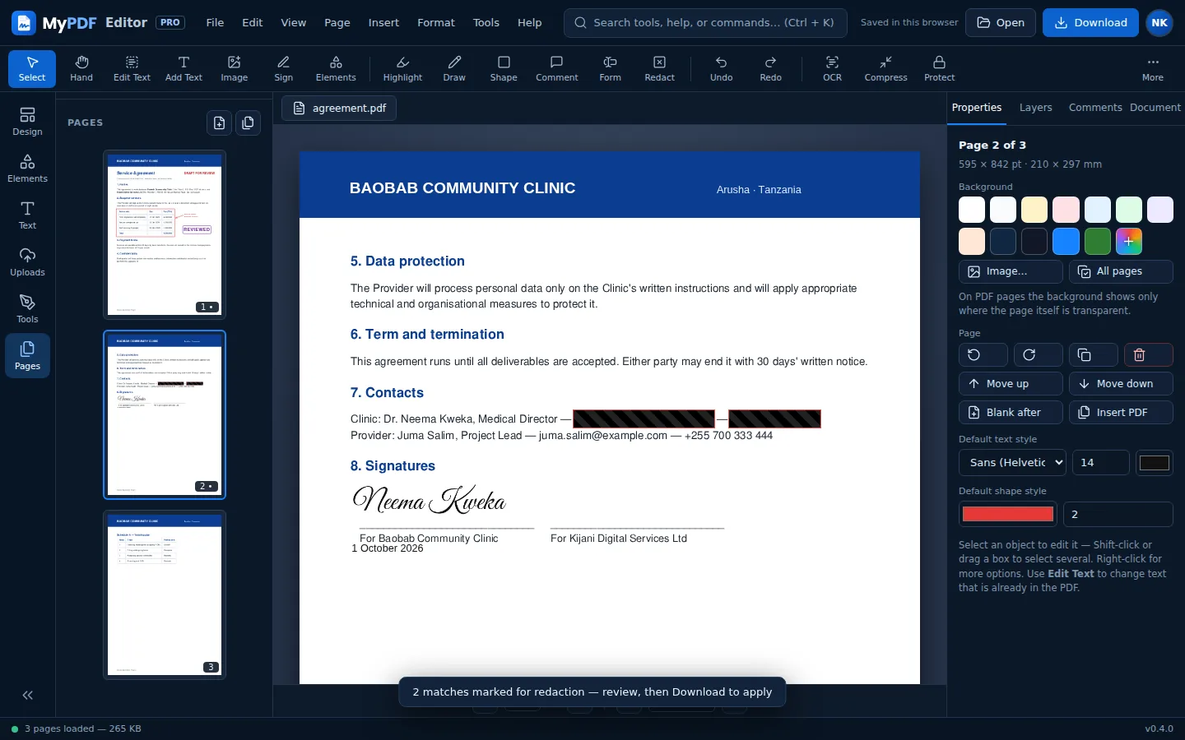Open the Design sidebar panel
This screenshot has height=740, width=1185.
click(x=27, y=121)
